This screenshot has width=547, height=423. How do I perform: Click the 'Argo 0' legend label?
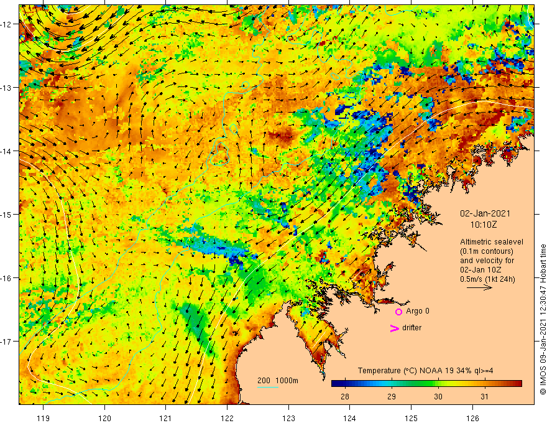(418, 311)
